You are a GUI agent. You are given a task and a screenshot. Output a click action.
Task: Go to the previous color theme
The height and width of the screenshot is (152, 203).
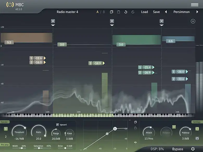[x=166, y=12]
